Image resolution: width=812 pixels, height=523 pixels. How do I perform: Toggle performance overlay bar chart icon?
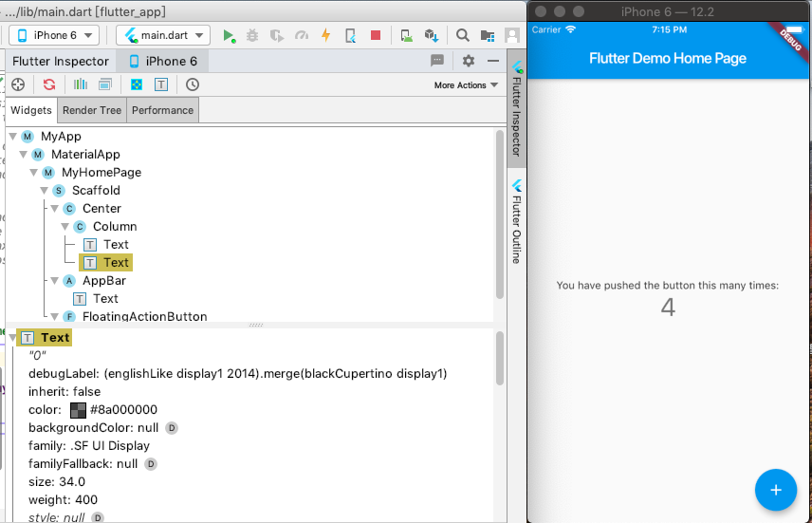81,84
